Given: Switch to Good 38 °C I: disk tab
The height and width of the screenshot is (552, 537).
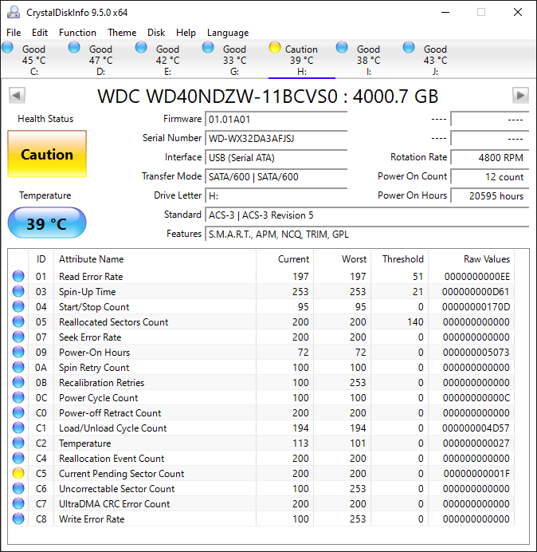Looking at the screenshot, I should 368,60.
